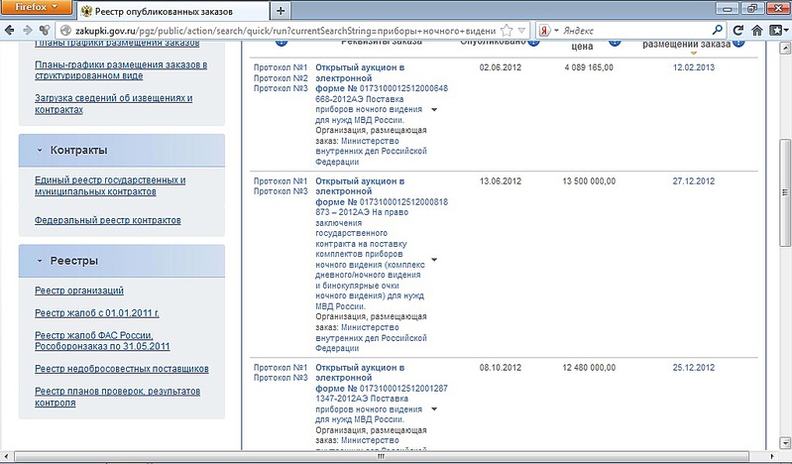The width and height of the screenshot is (792, 464).
Task: Open Протокол №3 of the 08.10.2012 order
Action: 281,378
